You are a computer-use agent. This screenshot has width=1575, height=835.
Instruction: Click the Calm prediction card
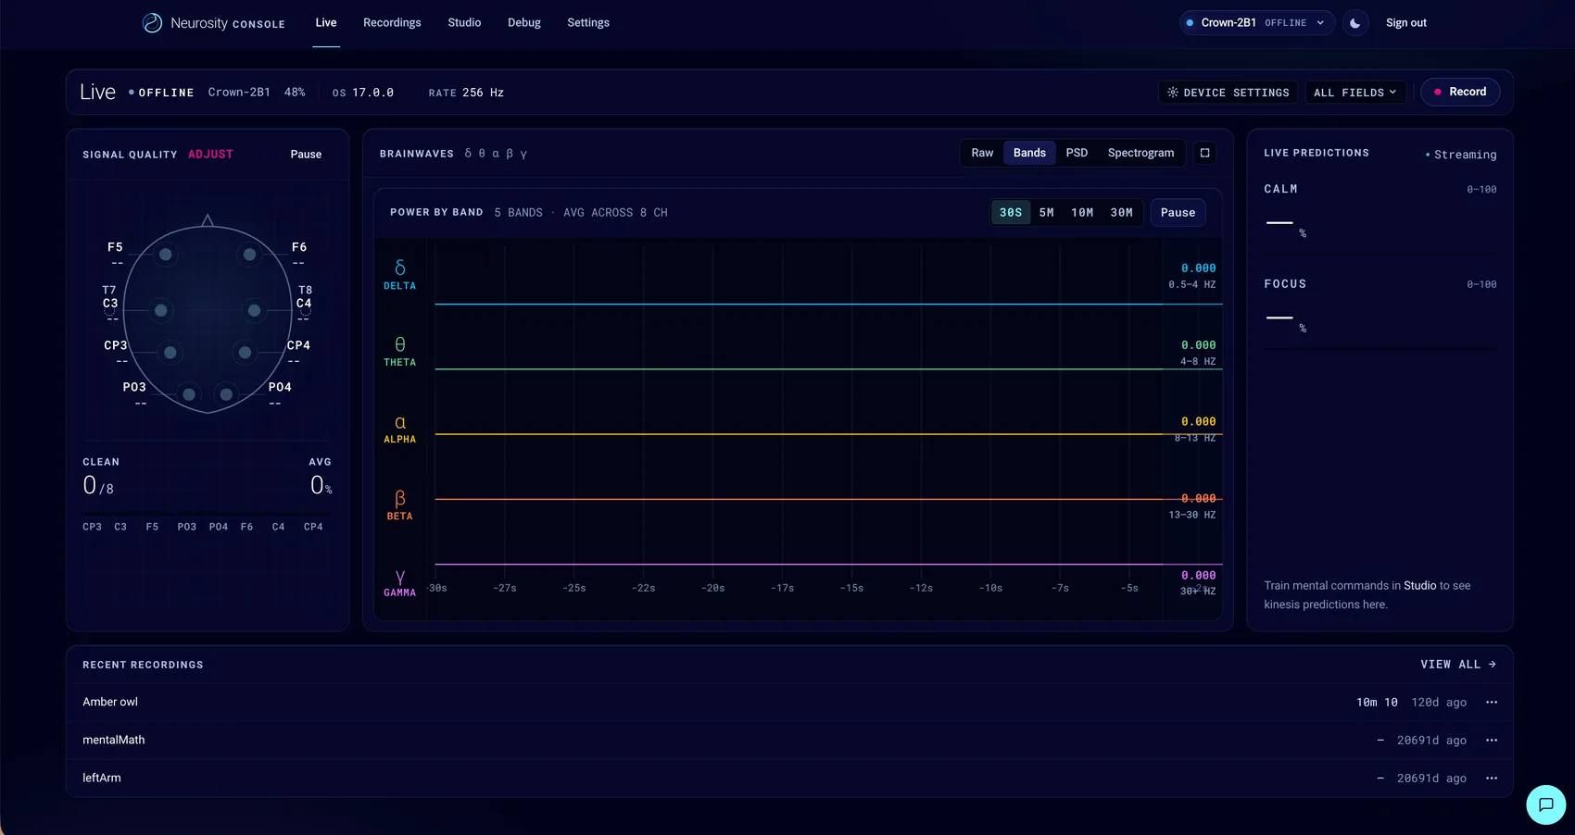1380,212
